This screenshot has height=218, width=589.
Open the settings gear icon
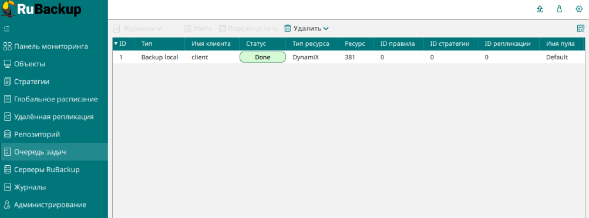pos(579,9)
